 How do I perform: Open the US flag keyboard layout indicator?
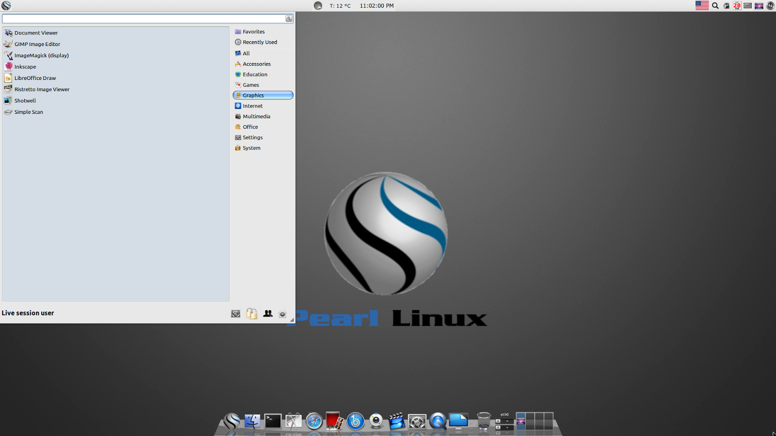click(702, 6)
